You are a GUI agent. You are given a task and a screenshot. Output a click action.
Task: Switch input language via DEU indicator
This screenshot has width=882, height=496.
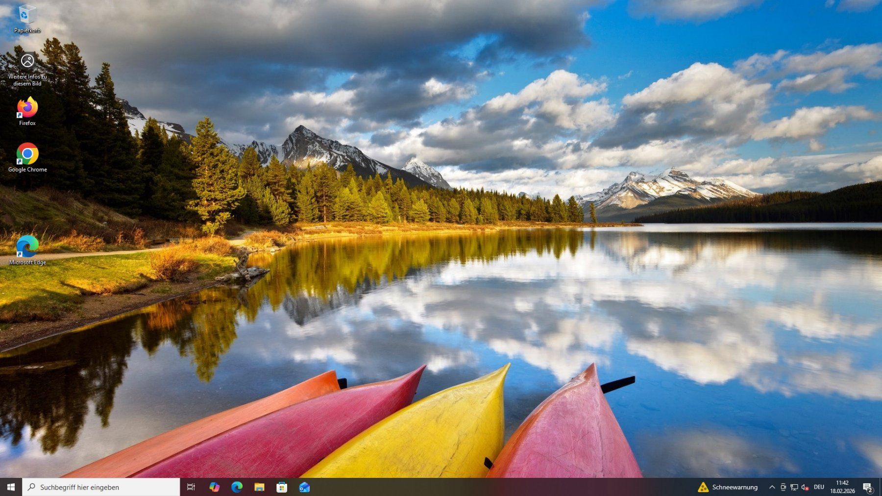(819, 487)
